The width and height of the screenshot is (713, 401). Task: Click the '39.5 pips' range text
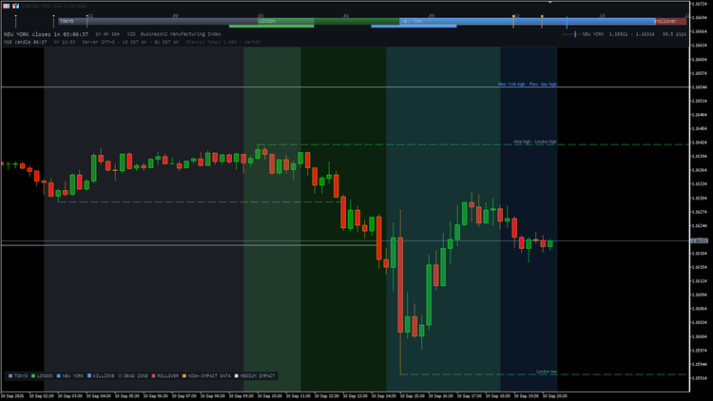coord(674,34)
